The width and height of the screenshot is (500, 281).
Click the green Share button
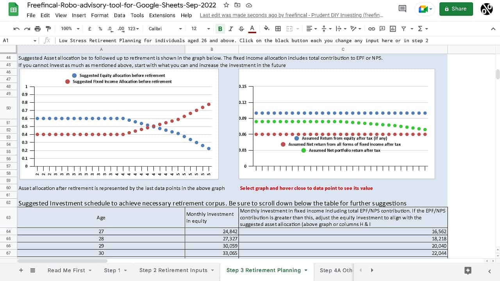456,9
